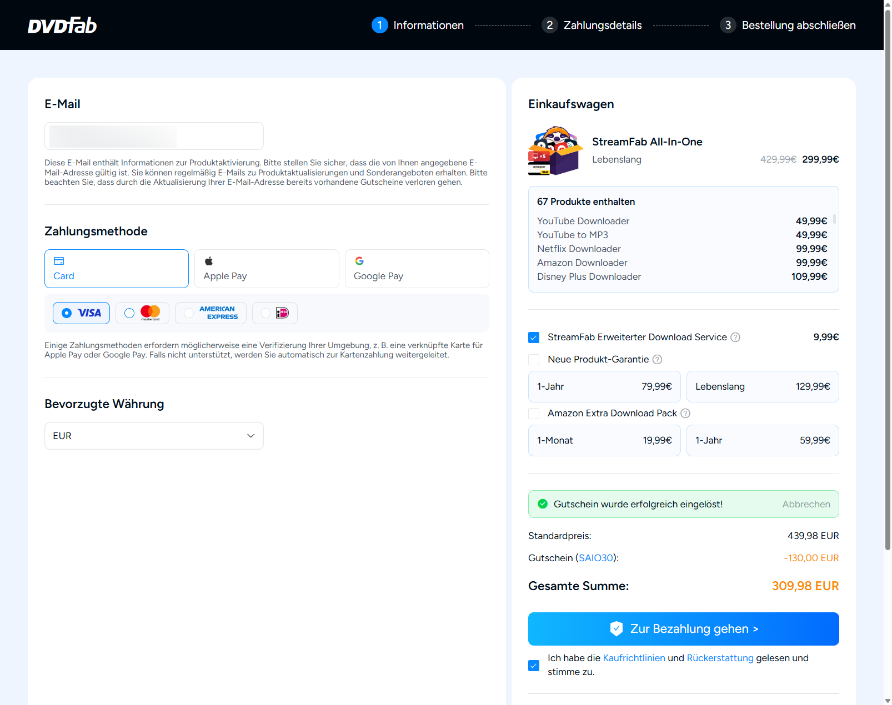Click the step 1 circle icon

pos(380,25)
